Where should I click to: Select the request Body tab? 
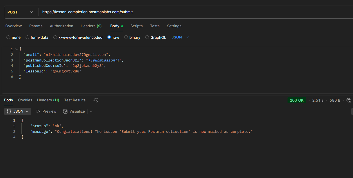click(x=116, y=26)
